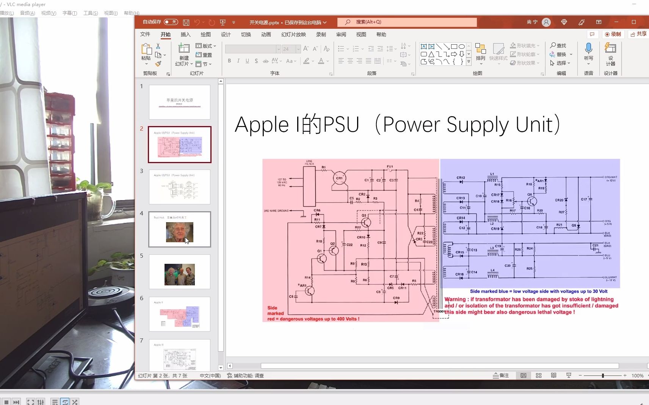Select the text box shape in gallery
The image size is (649, 405).
coord(424,47)
